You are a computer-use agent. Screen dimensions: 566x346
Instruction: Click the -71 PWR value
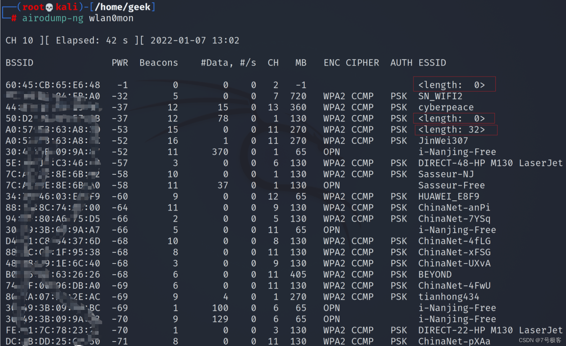tap(120, 341)
